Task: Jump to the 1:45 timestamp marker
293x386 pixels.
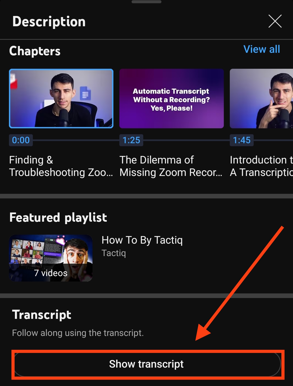Action: 241,140
